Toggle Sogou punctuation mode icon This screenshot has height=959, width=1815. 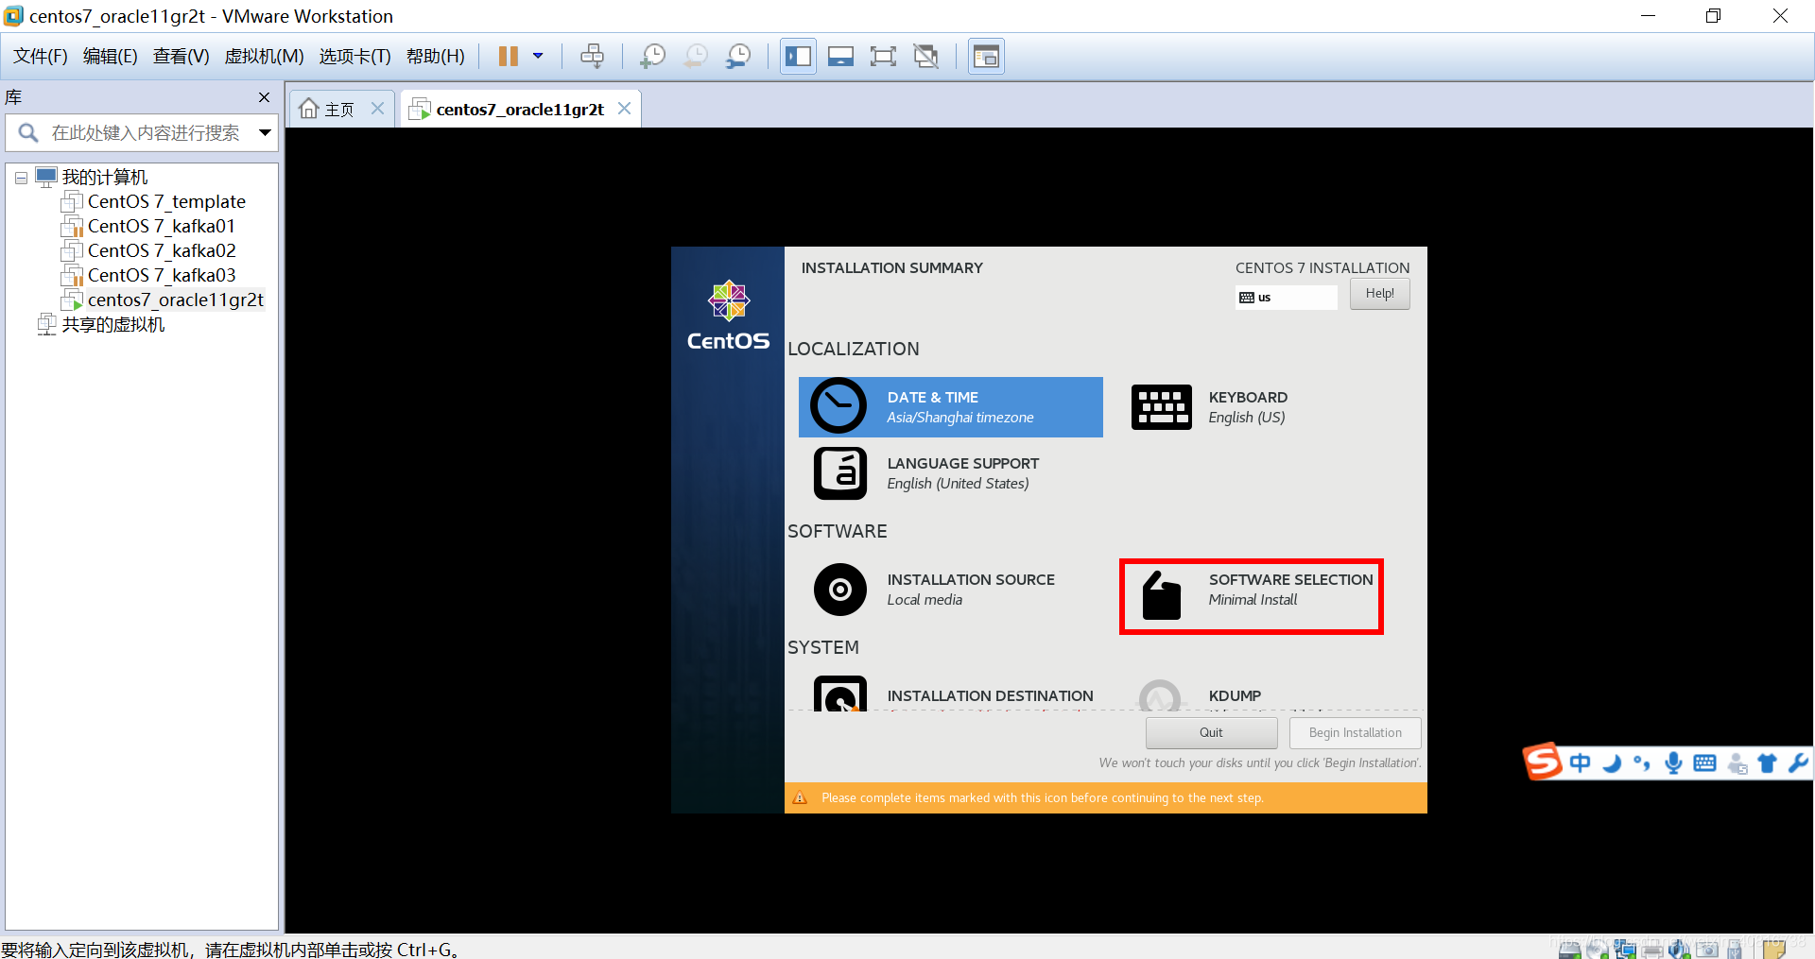click(1642, 763)
